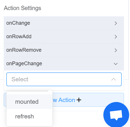
Task: Click the Action Settings heading
Action: [x=22, y=8]
